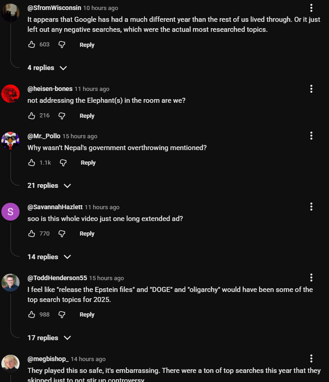Click @Mr._Pollo's profile avatar
The image size is (329, 382).
(x=10, y=141)
